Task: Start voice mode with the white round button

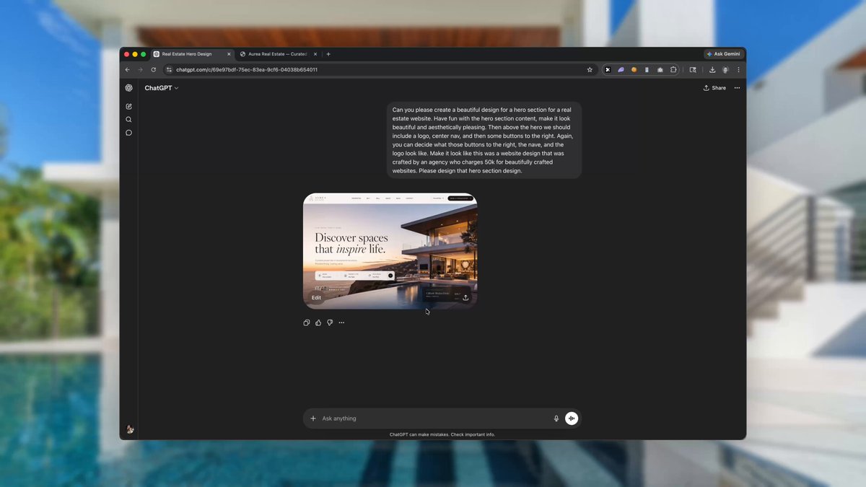Action: click(572, 418)
